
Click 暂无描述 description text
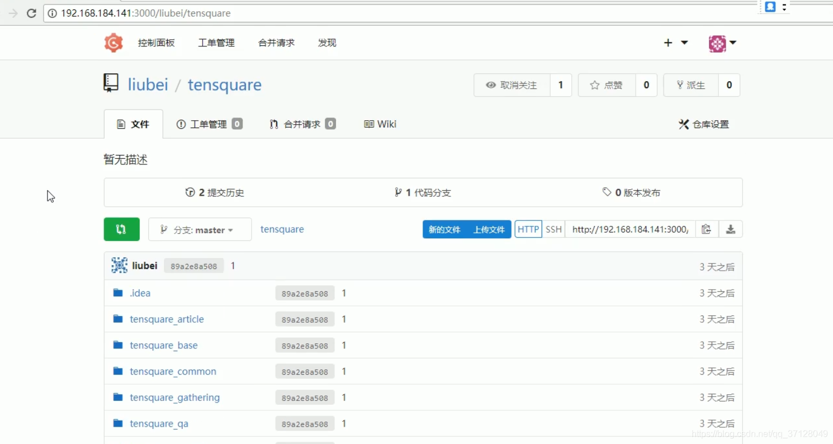point(126,160)
